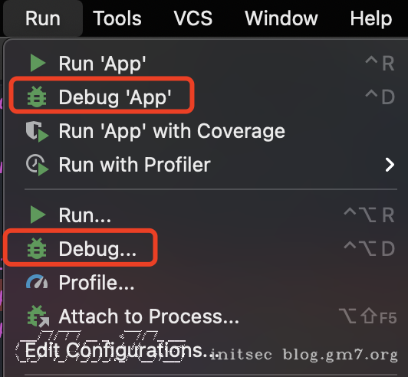The width and height of the screenshot is (408, 377).
Task: Click the green play icon beside Run...
Action: point(38,215)
